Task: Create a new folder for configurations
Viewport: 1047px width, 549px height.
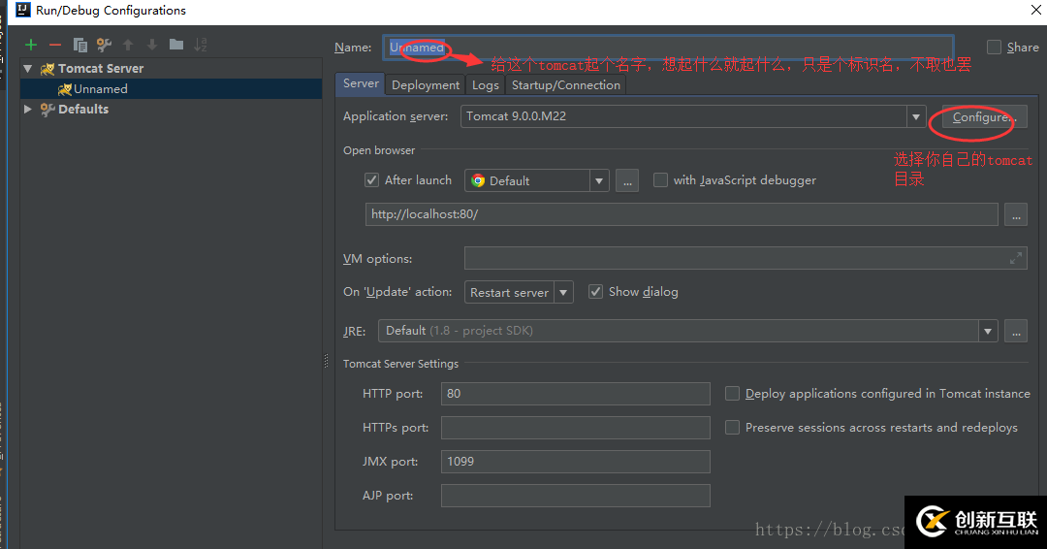Action: (x=176, y=45)
